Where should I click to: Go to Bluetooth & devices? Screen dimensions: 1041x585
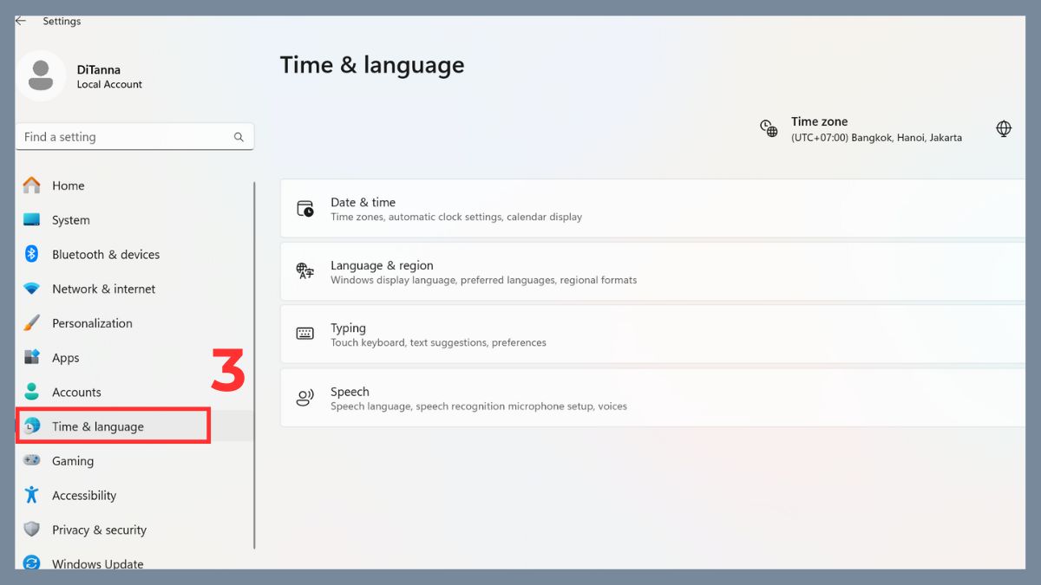click(x=134, y=254)
